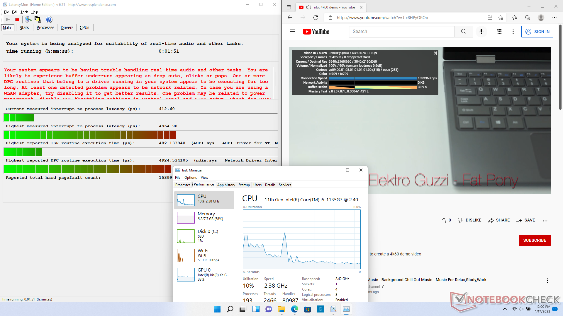Open Task Manager Options menu
The width and height of the screenshot is (563, 316).
pos(190,178)
